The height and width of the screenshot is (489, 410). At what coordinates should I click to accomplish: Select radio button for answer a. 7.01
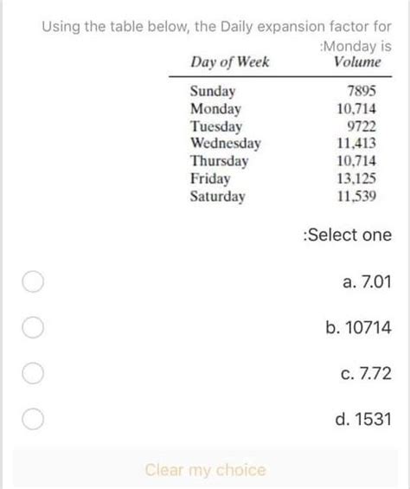coord(33,281)
